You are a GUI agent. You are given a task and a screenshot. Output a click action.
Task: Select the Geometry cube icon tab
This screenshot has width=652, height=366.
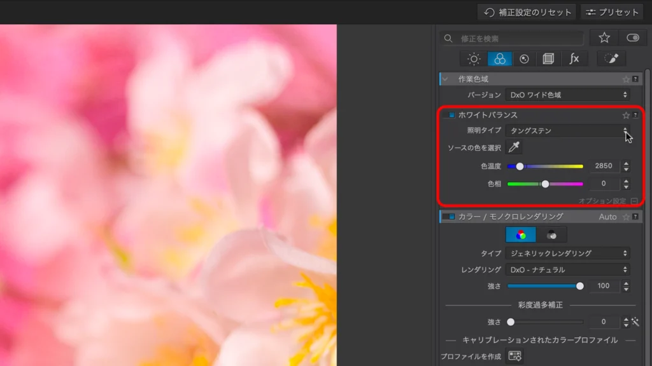tap(548, 59)
